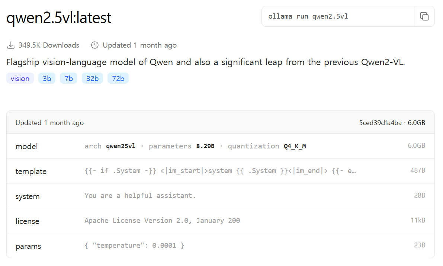
Task: Open the model file row
Action: 27,146
